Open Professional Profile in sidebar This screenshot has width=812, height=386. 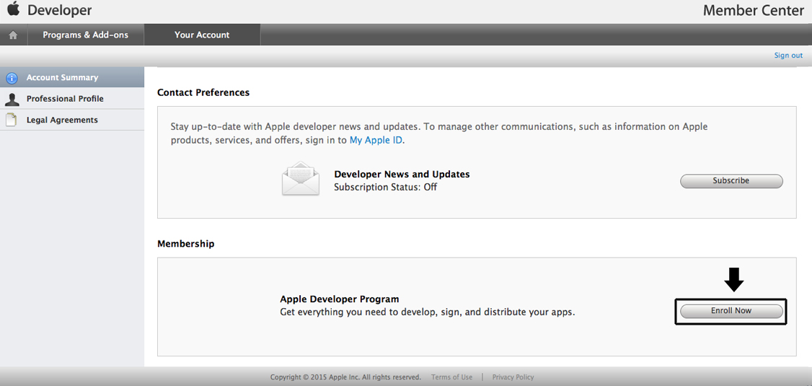pyautogui.click(x=72, y=98)
